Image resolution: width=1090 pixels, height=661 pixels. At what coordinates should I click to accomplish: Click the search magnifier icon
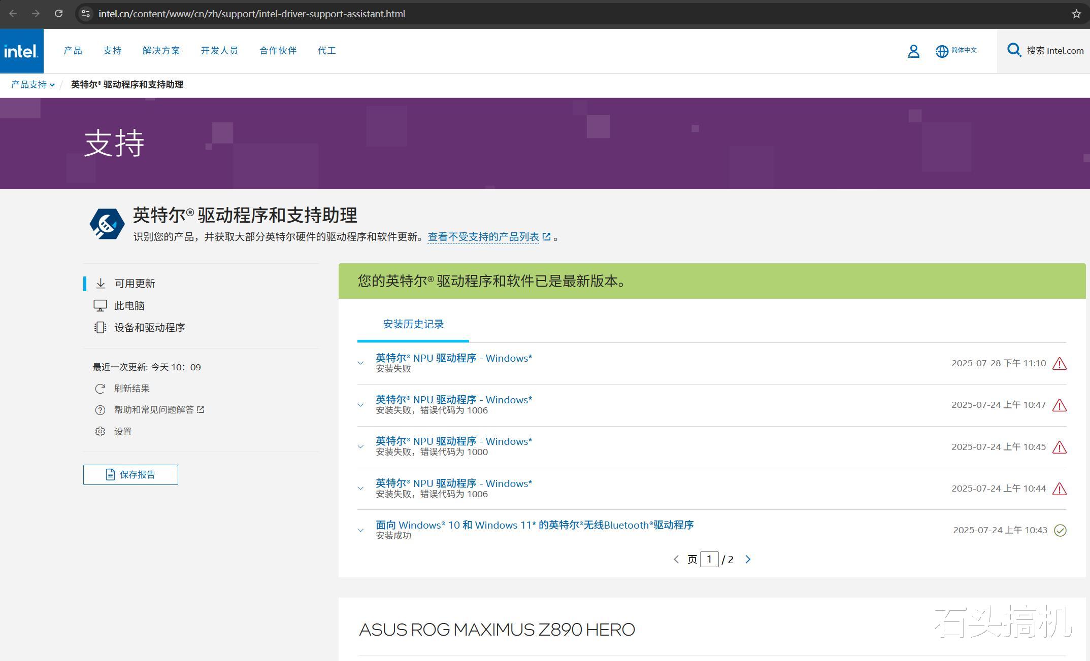(x=1013, y=50)
